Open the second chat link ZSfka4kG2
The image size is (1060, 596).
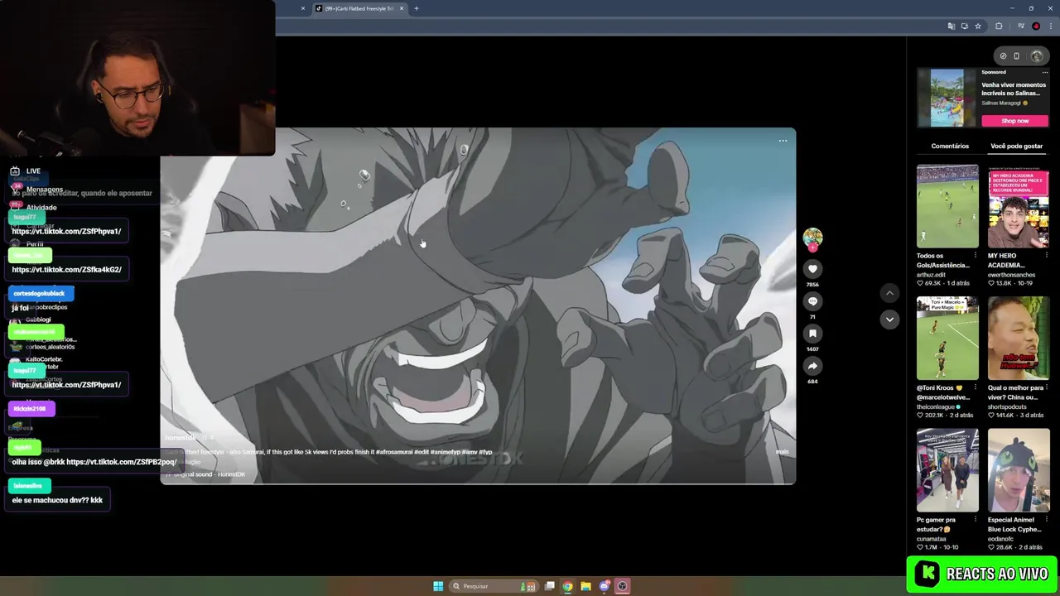[x=66, y=270]
